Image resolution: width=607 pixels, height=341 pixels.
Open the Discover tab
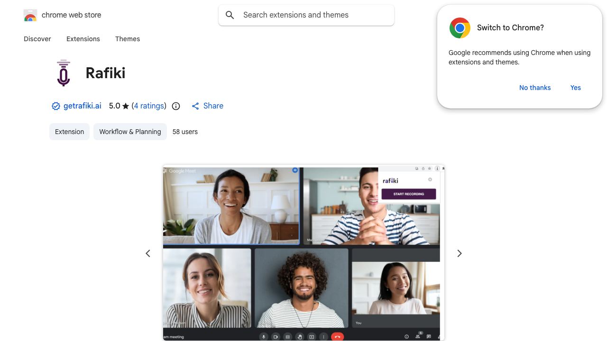pyautogui.click(x=37, y=39)
